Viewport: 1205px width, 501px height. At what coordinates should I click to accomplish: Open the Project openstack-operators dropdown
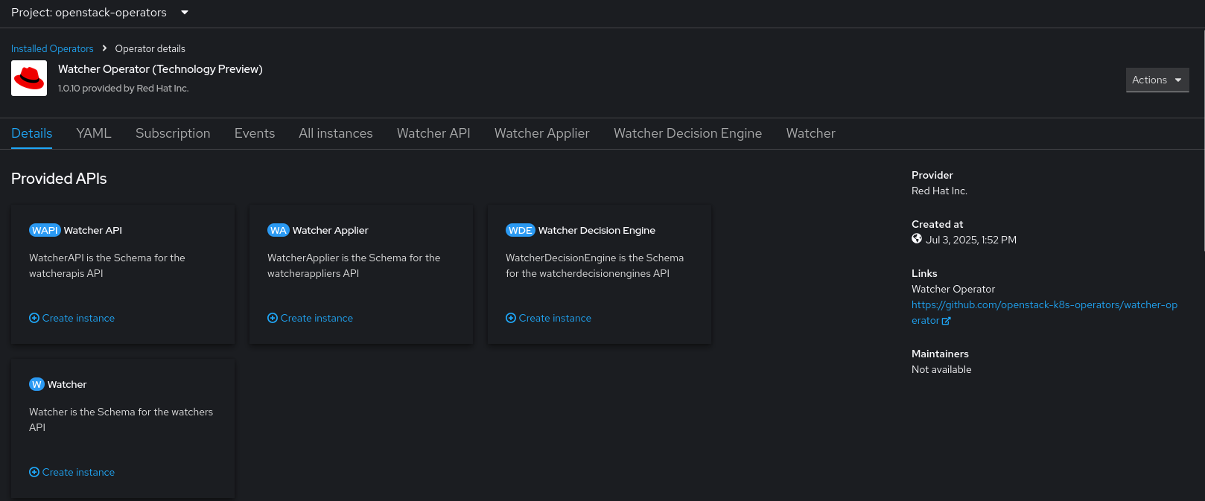pos(100,13)
